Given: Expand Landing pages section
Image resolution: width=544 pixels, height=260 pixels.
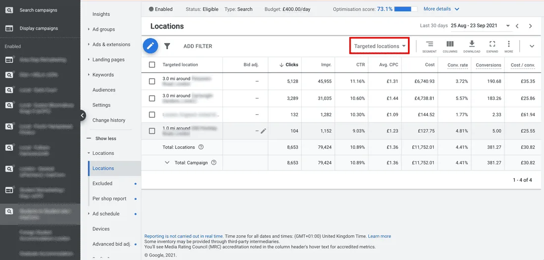Looking at the screenshot, I should (89, 60).
